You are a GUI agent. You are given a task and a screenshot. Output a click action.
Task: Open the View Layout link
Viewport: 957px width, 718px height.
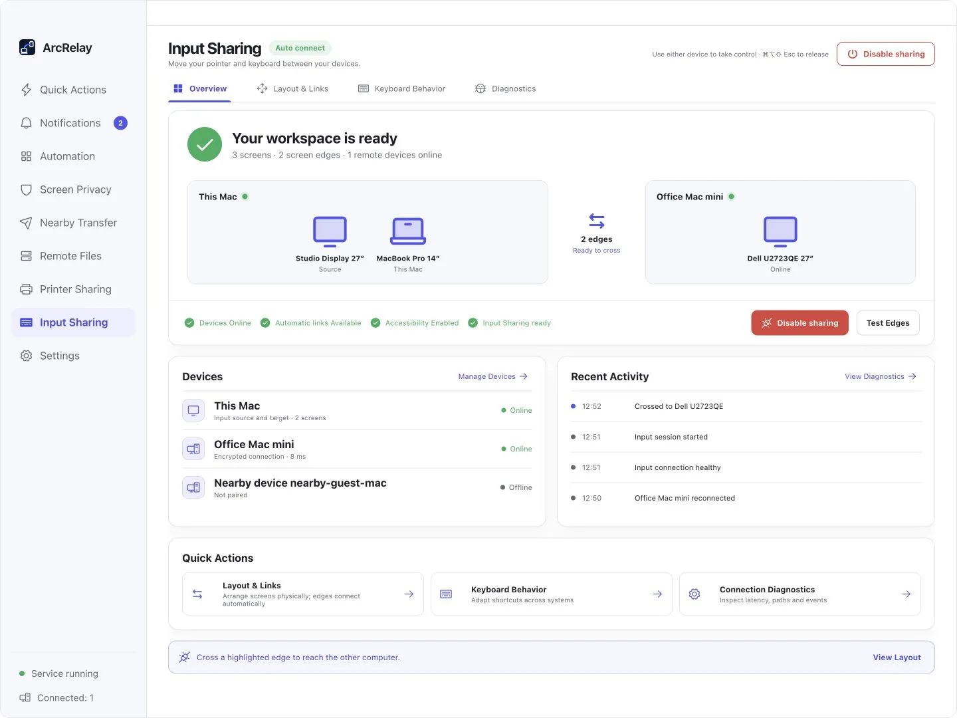click(897, 658)
